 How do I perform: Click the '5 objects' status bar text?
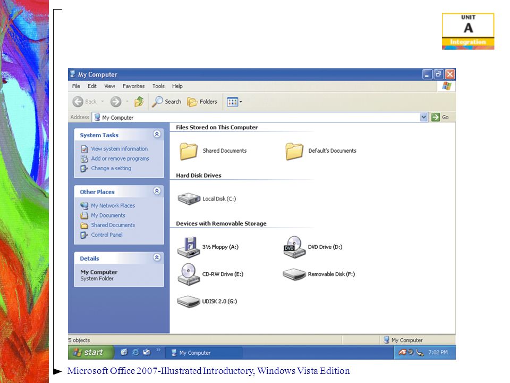[x=79, y=340]
